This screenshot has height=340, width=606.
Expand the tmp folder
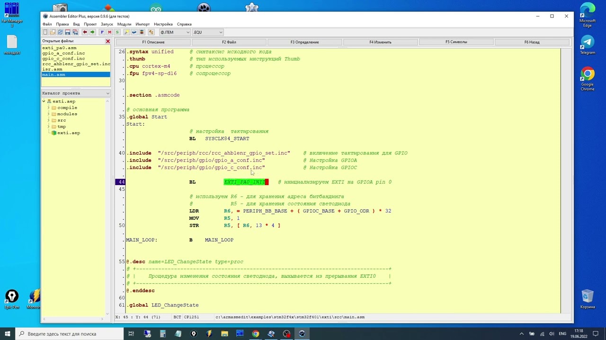[48, 127]
